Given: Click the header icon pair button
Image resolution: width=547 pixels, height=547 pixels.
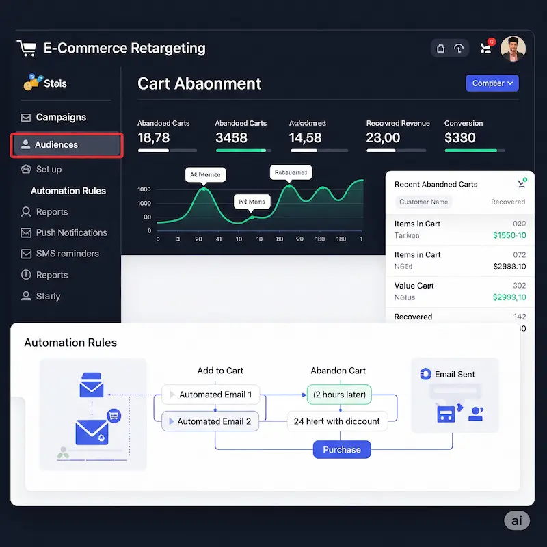Looking at the screenshot, I should point(449,49).
